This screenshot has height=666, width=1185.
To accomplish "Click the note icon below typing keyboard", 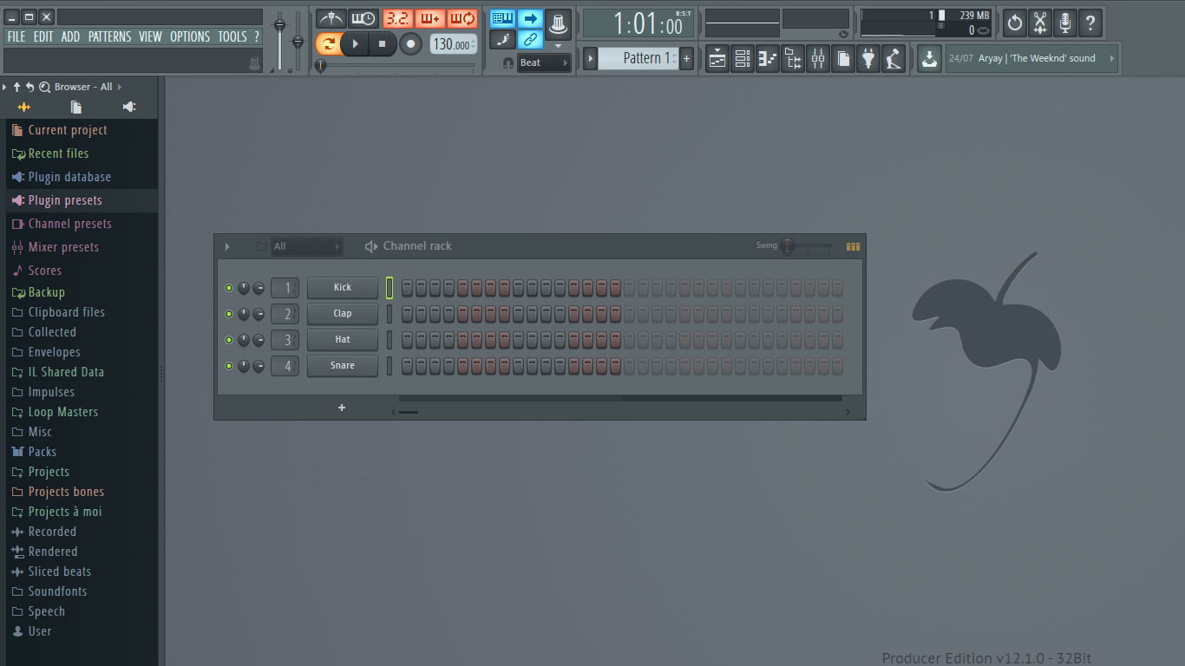I will [502, 39].
